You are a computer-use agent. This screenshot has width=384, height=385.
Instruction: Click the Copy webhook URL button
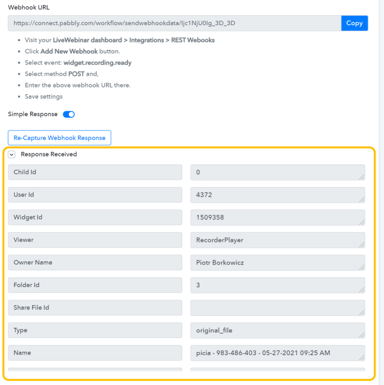[x=355, y=23]
